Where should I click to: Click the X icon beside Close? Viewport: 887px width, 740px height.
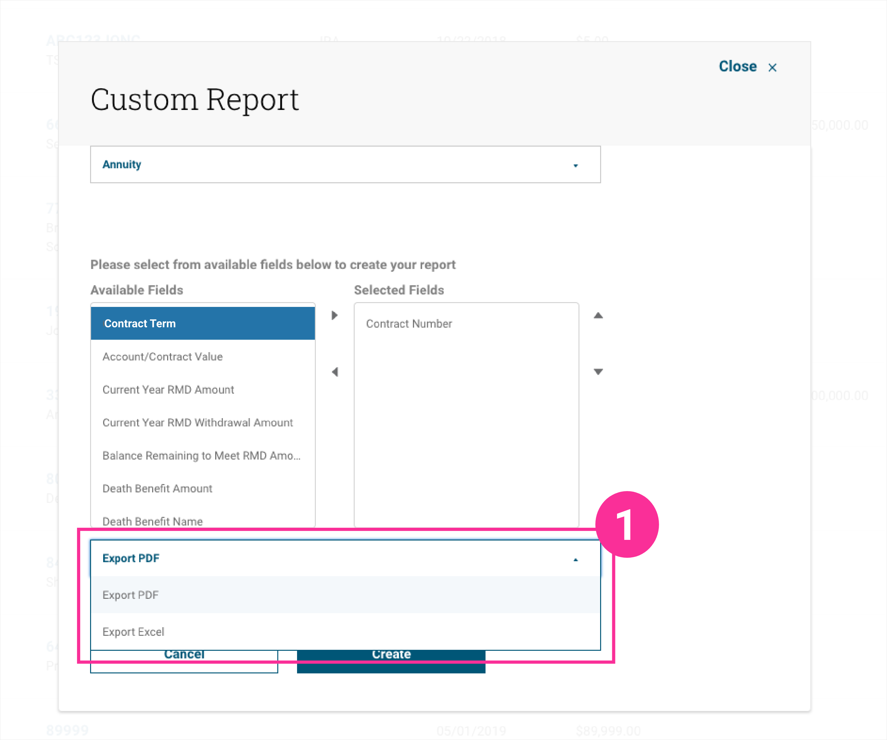pyautogui.click(x=772, y=68)
